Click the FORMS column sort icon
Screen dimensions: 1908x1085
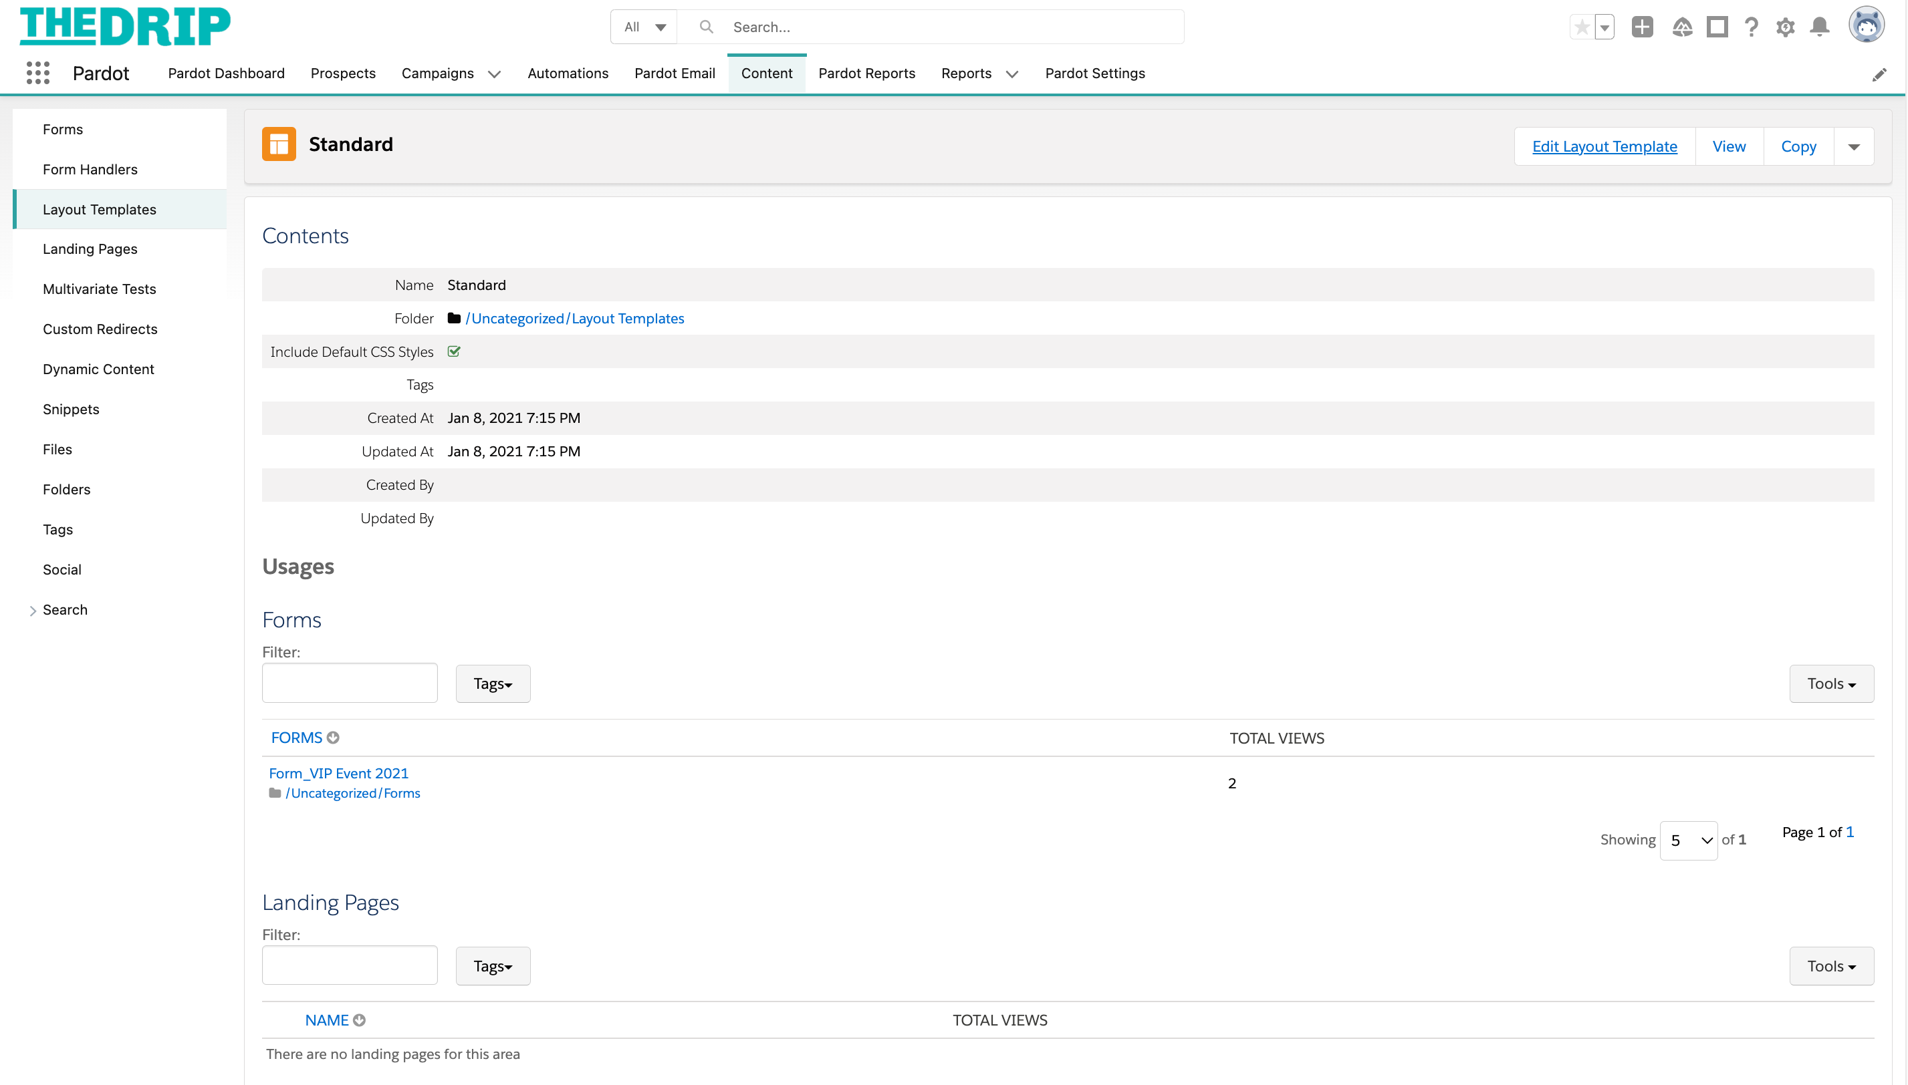coord(334,738)
